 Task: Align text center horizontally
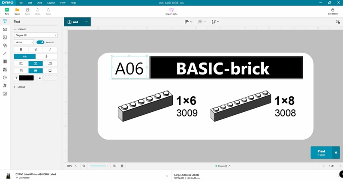[x=36, y=63]
